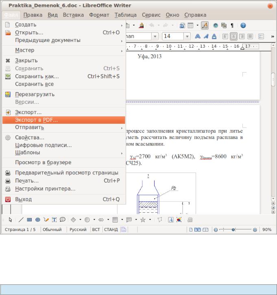Image resolution: width=277 pixels, height=295 pixels.
Task: Select the Stars shapes tool
Action: (143, 220)
